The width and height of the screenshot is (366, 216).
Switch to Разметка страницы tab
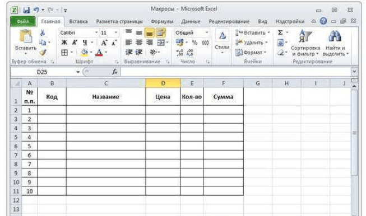(x=119, y=21)
